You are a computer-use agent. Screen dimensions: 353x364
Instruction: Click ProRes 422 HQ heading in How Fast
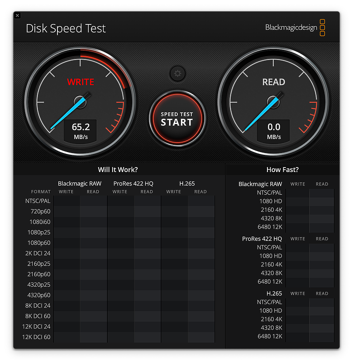[262, 239]
